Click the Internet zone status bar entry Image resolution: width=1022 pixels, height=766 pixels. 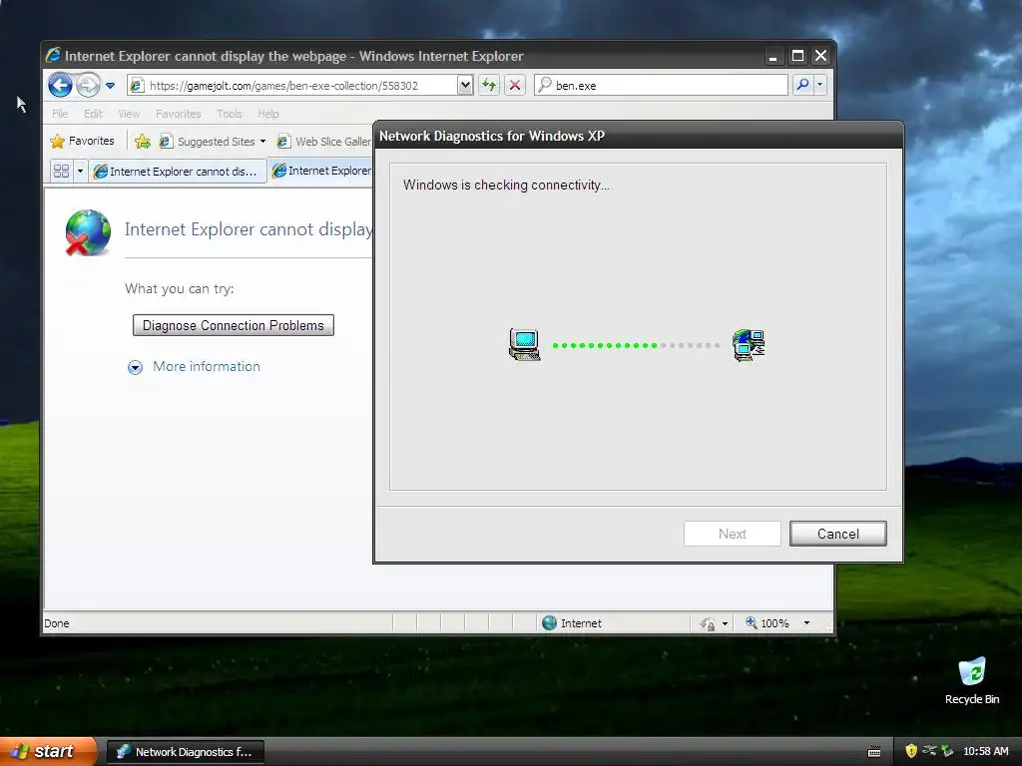click(572, 623)
